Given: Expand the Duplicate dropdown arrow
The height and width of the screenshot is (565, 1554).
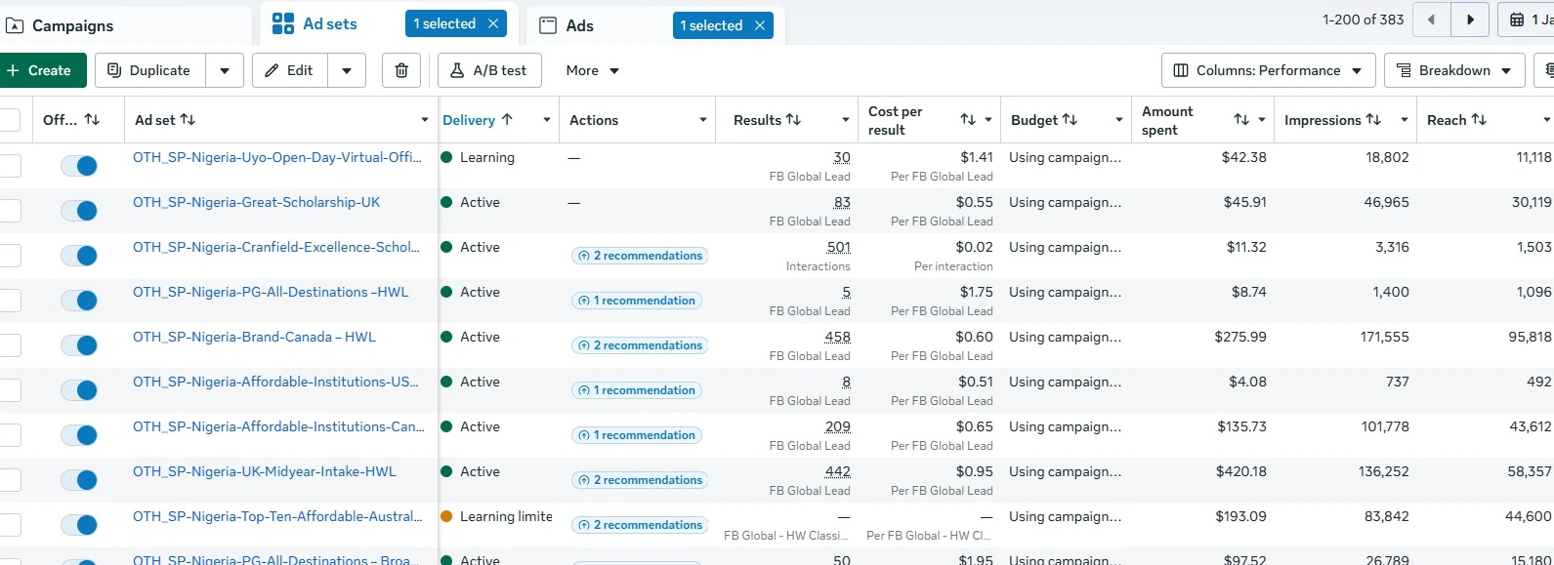Looking at the screenshot, I should click(x=225, y=70).
